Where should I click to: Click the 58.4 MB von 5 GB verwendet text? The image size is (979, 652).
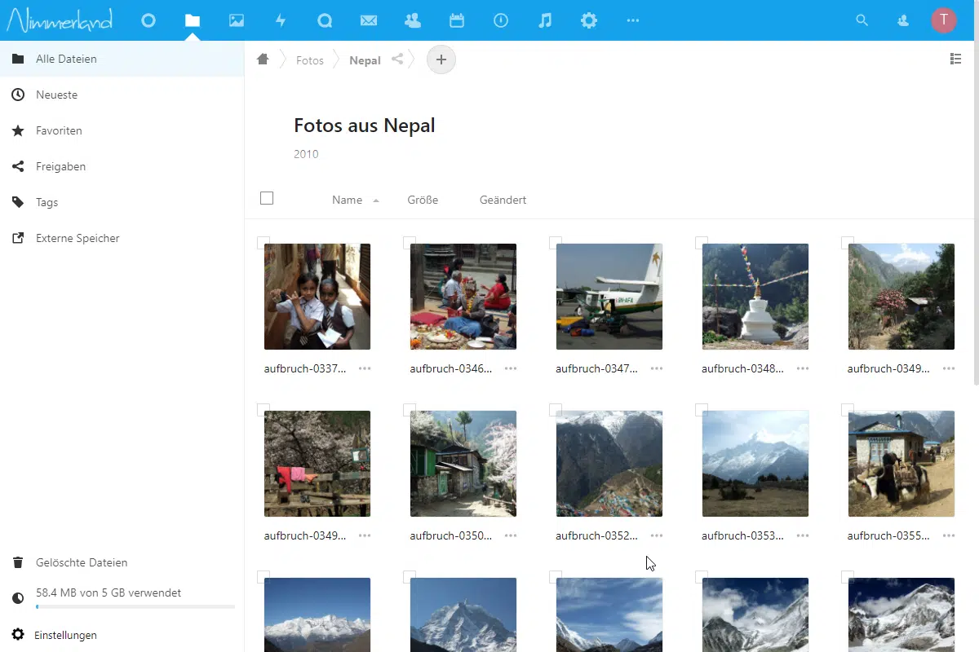pos(109,593)
